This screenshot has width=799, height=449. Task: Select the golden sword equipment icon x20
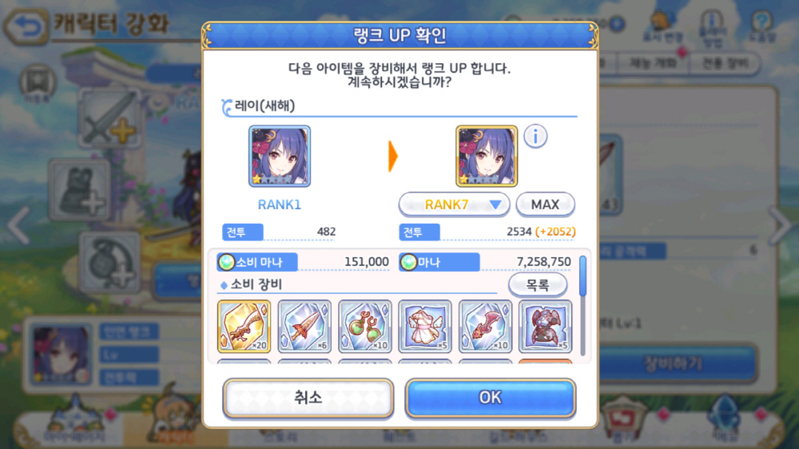[244, 326]
